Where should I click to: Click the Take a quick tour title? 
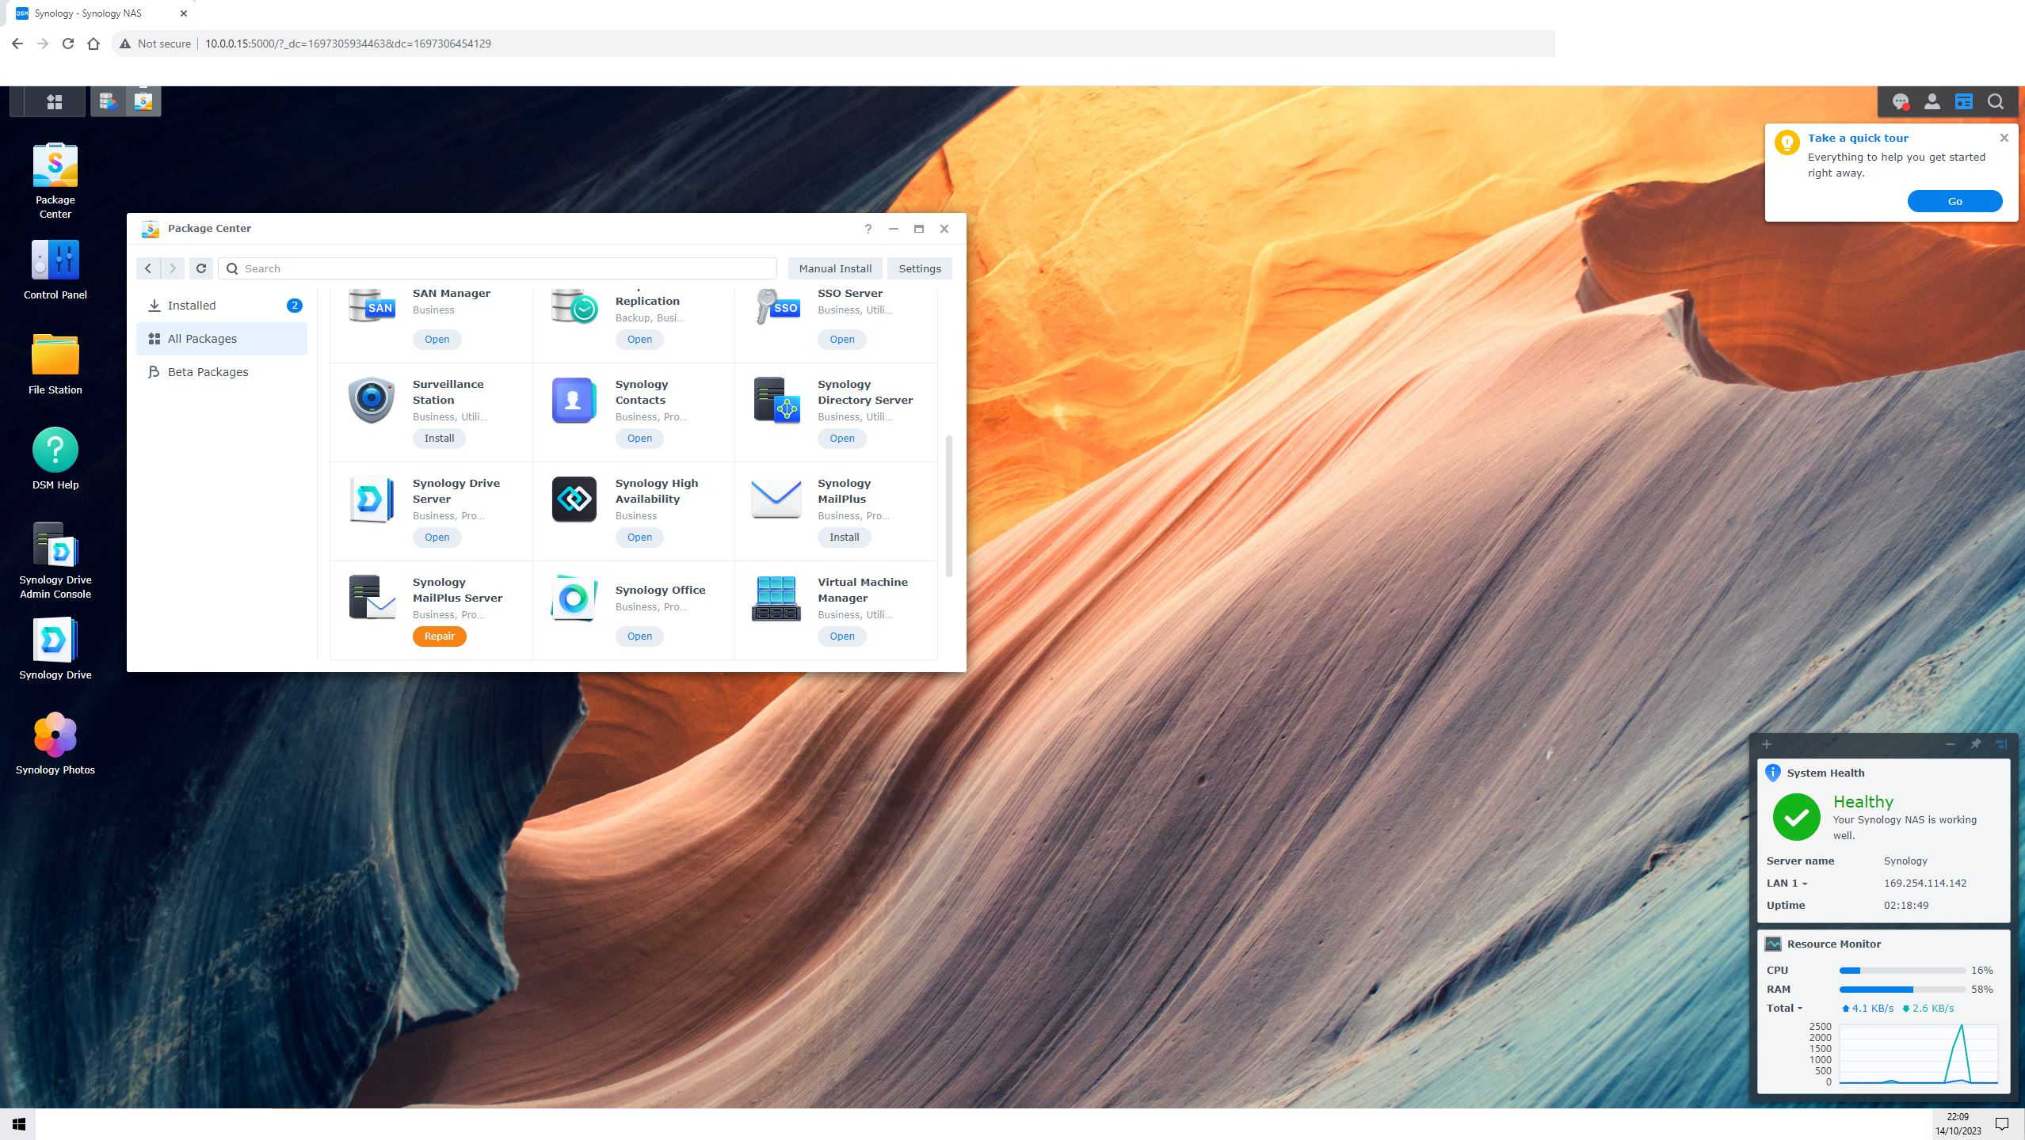[x=1858, y=138]
